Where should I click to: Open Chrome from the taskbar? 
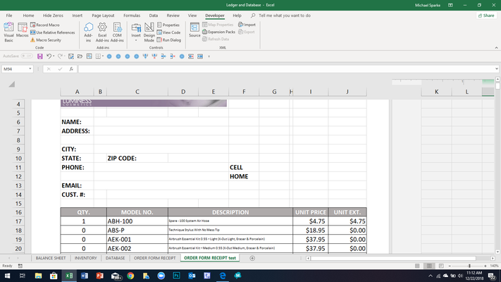(130, 276)
